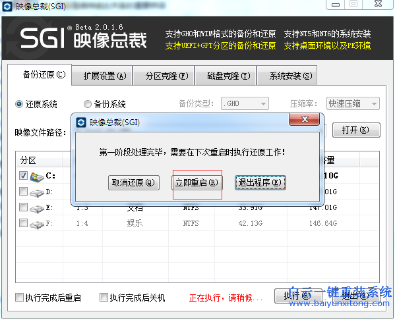
Task: Click 取消还原 (Q) button
Action: coord(134,182)
